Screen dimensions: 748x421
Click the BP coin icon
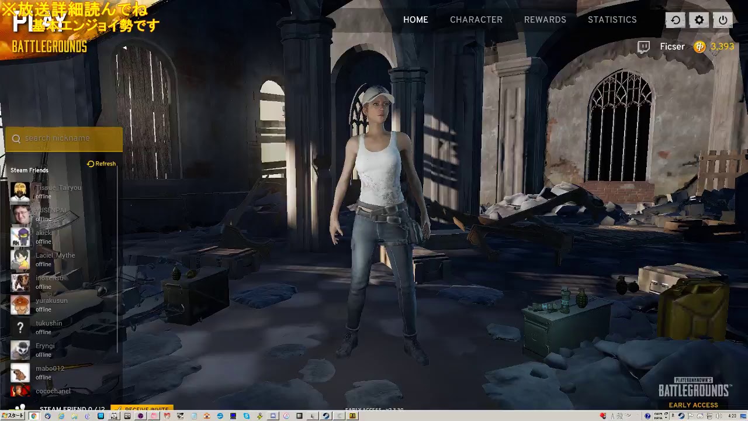(699, 47)
